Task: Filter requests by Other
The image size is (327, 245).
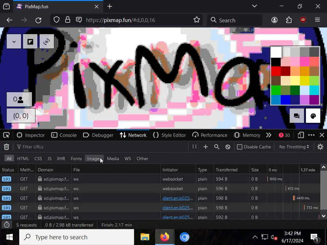Action: [142, 159]
